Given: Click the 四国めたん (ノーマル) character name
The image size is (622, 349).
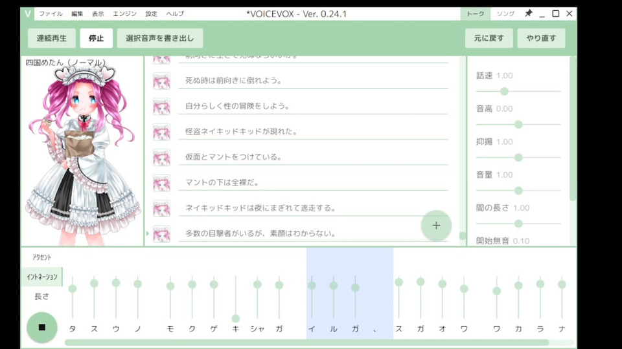Looking at the screenshot, I should pyautogui.click(x=65, y=63).
